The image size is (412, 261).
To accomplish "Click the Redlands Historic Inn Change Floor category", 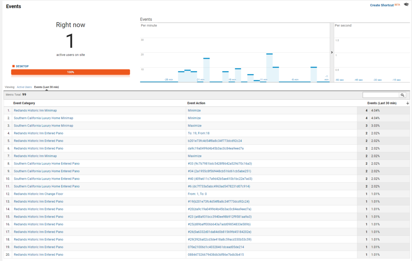I will point(38,194).
